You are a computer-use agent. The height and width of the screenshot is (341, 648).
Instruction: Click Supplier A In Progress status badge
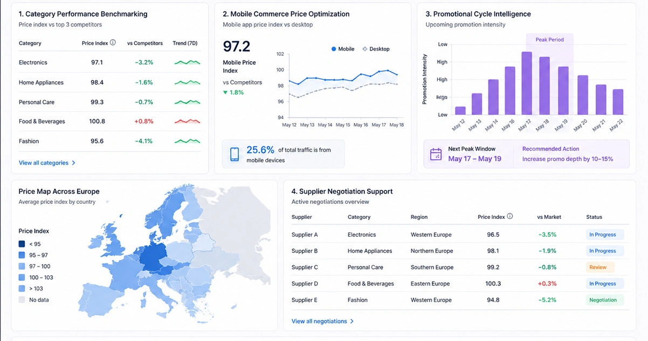pos(604,235)
